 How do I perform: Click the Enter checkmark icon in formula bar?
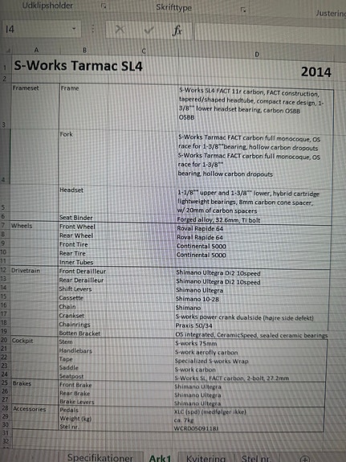pyautogui.click(x=149, y=30)
